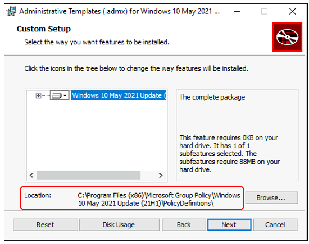Open Disk Usage
The image size is (309, 244).
pyautogui.click(x=119, y=224)
